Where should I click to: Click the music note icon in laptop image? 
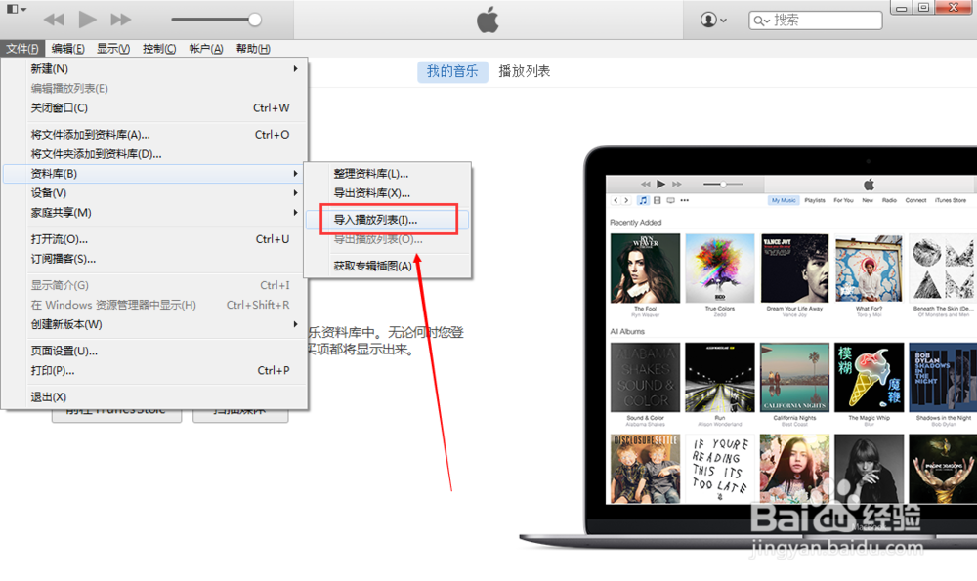[643, 200]
